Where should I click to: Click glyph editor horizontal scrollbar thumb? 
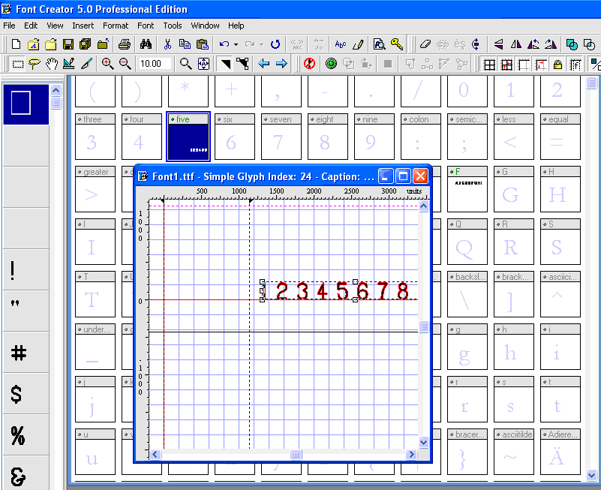pos(296,454)
